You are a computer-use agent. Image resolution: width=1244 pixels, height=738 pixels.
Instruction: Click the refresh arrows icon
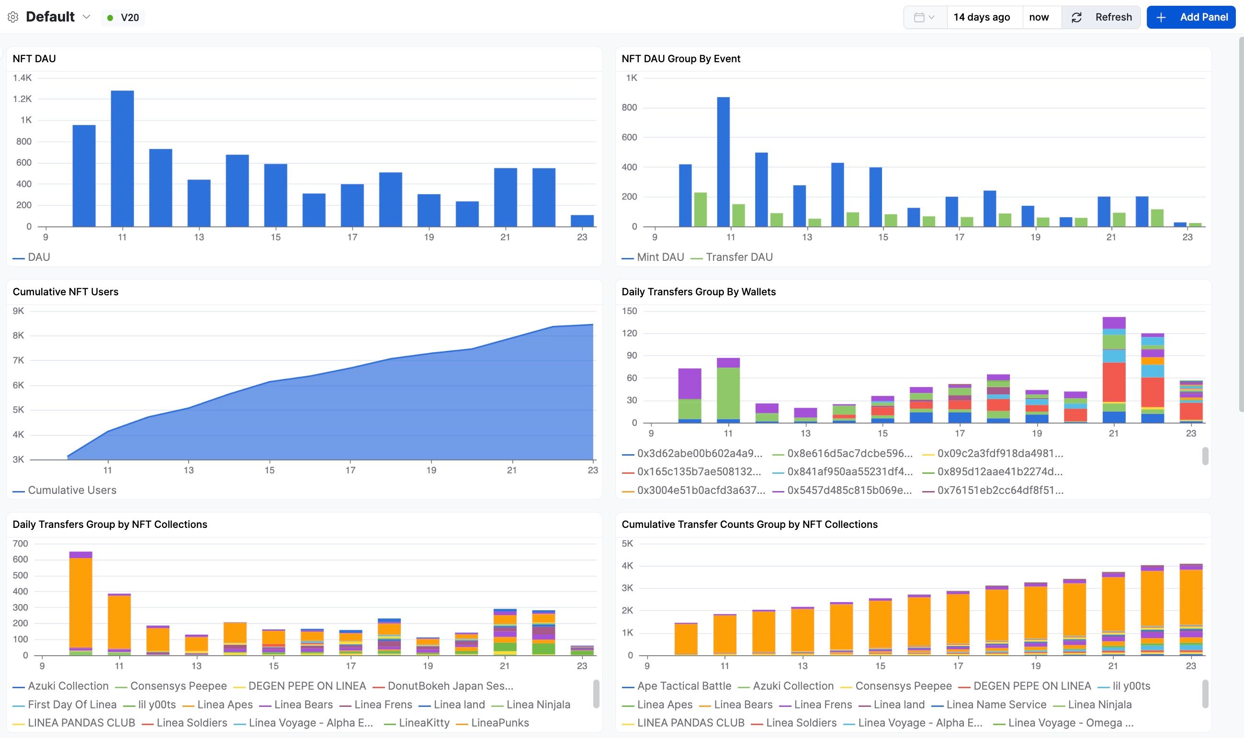[1076, 17]
